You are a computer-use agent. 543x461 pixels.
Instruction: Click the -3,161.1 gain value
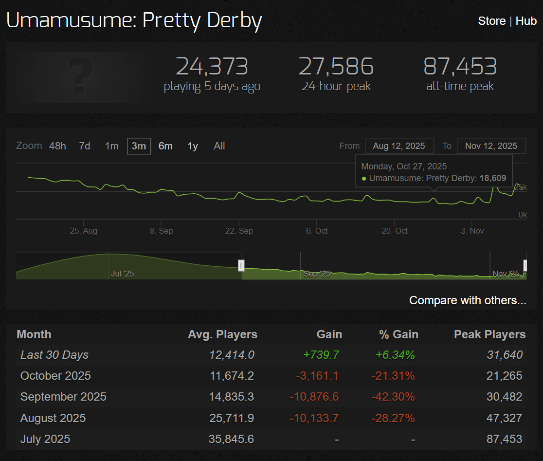point(317,376)
